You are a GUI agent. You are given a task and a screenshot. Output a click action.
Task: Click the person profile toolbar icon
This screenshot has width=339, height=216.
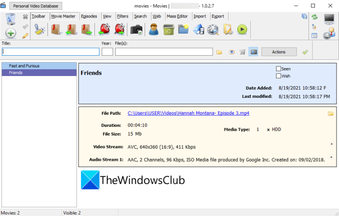(x=154, y=30)
